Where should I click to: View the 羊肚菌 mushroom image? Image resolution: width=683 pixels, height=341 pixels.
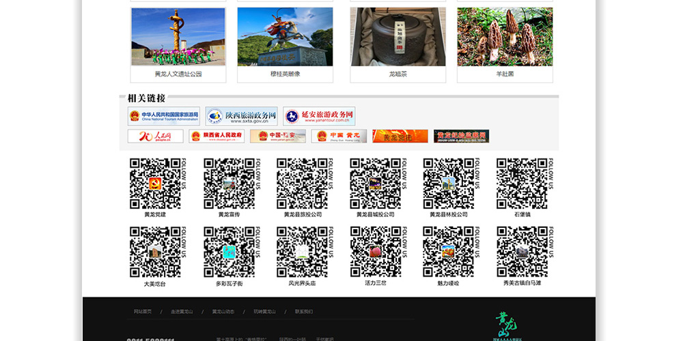pos(505,37)
